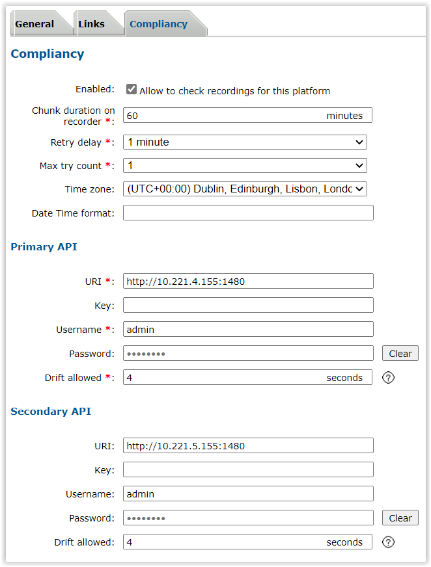Open the Max try count dropdown

[245, 166]
